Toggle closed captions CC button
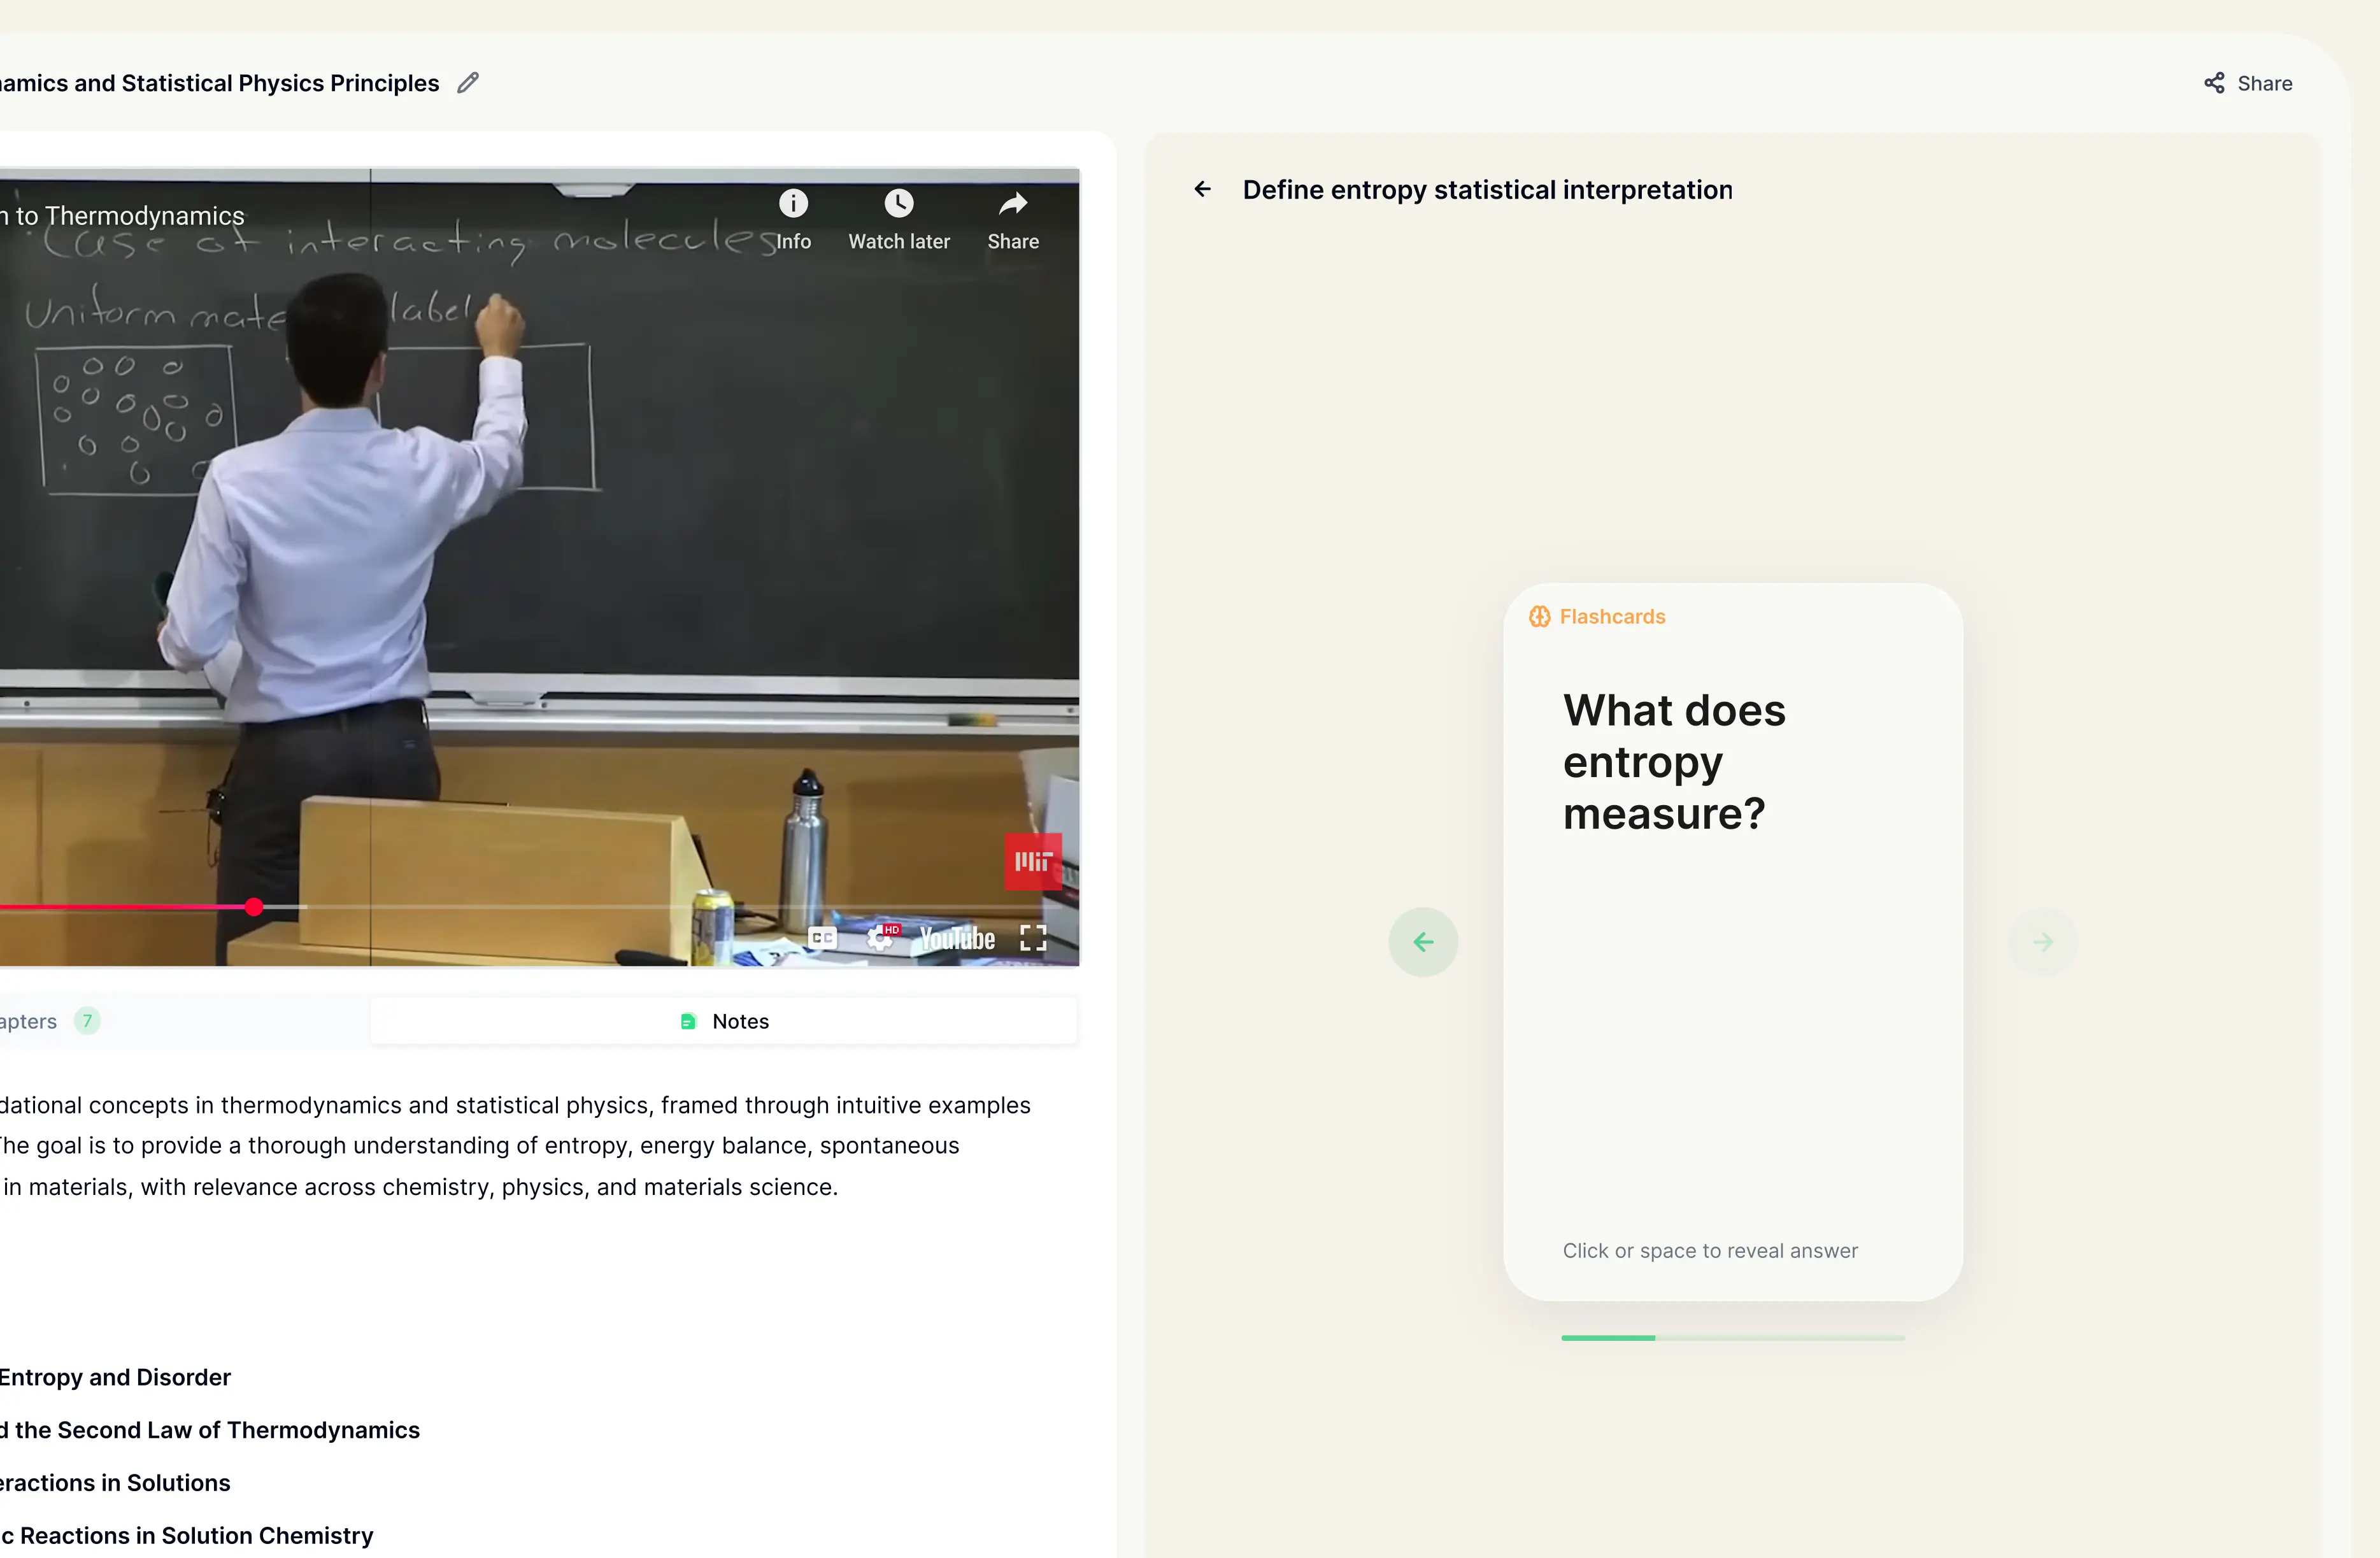The width and height of the screenshot is (2380, 1558). click(x=822, y=937)
